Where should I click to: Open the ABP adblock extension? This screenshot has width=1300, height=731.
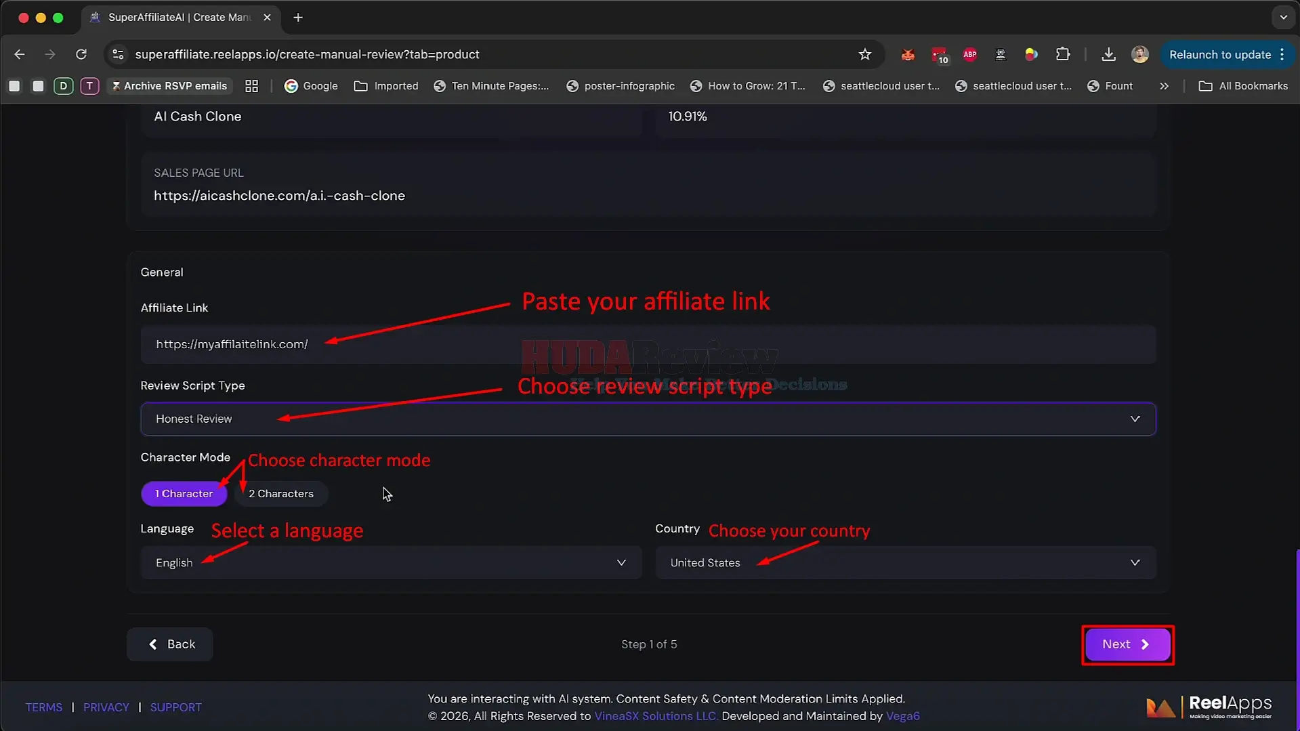click(970, 54)
